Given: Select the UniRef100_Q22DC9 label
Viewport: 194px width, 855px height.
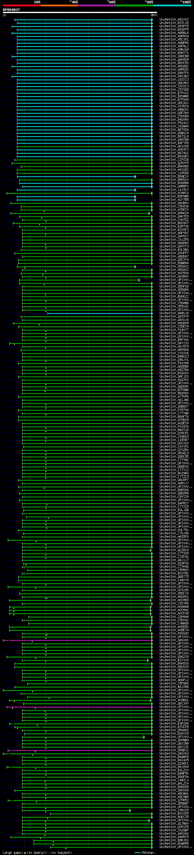Looking at the screenshot, I should tap(174, 550).
